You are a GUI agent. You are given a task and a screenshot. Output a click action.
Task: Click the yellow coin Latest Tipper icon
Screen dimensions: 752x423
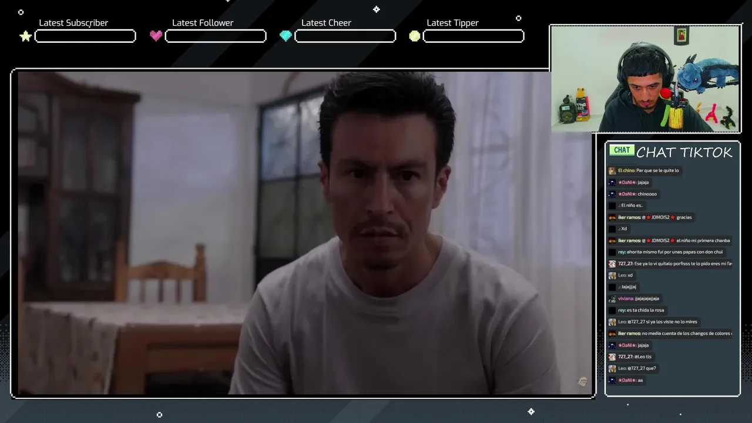point(415,36)
